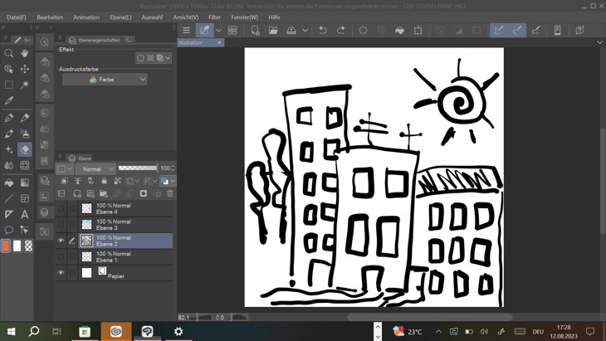Show Ebene 4 layer via visibility box

point(61,208)
